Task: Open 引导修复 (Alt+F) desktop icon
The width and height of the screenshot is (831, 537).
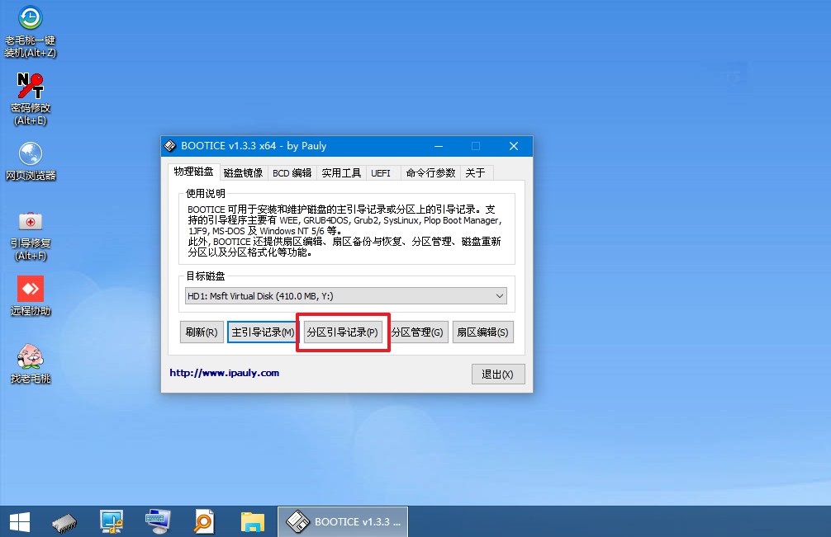Action: [x=31, y=235]
